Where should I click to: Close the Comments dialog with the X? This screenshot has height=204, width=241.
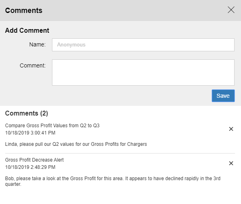tap(231, 10)
